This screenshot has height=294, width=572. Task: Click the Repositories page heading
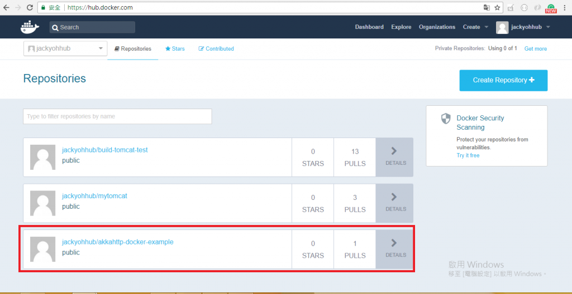(x=55, y=79)
